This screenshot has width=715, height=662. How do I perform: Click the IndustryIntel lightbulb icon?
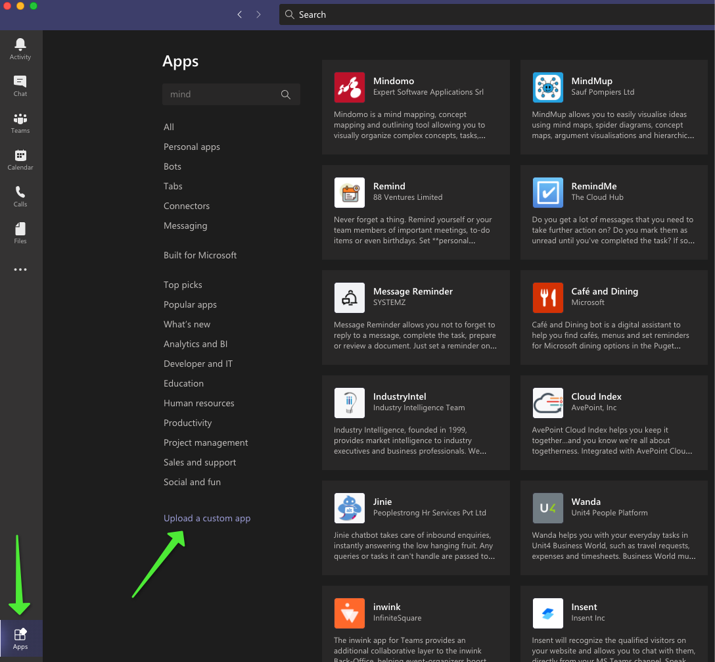point(350,403)
